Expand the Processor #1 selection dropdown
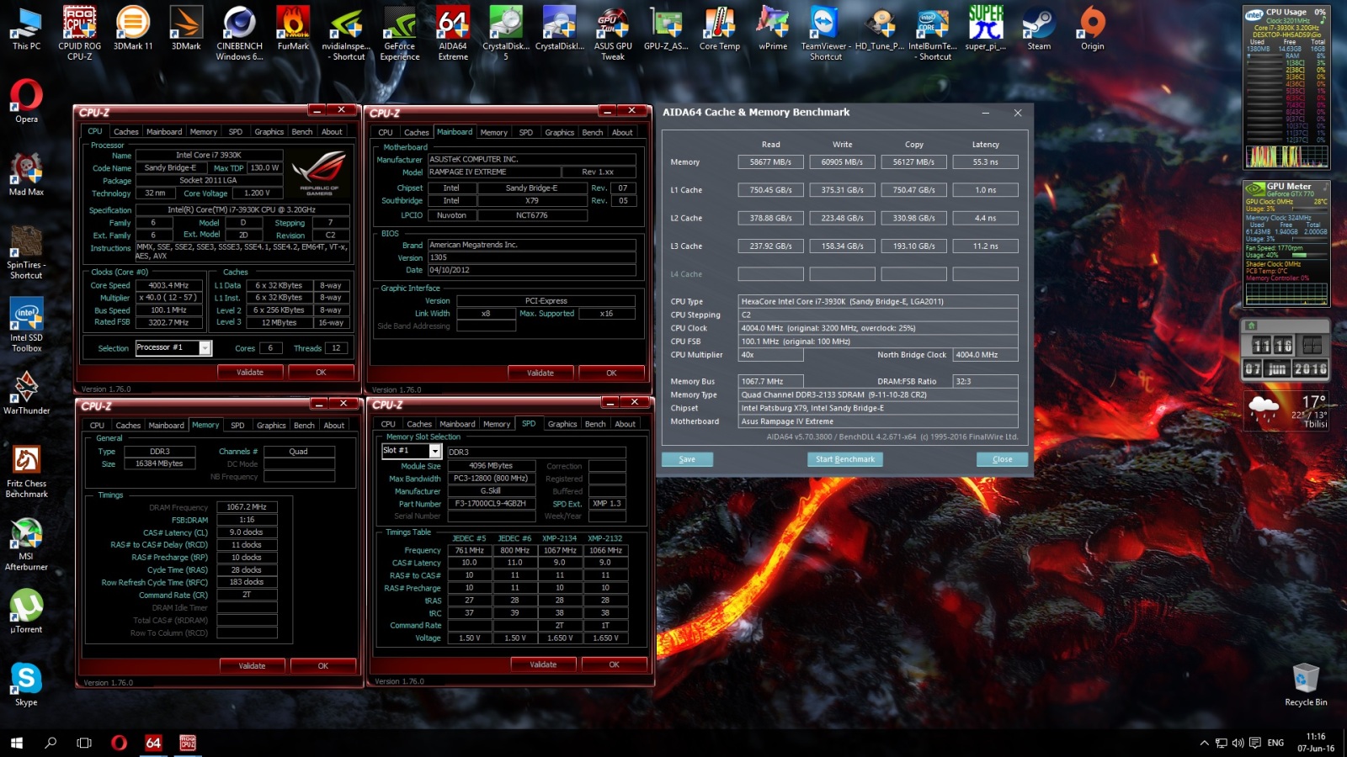Screen dimensions: 1347x757 click(205, 348)
